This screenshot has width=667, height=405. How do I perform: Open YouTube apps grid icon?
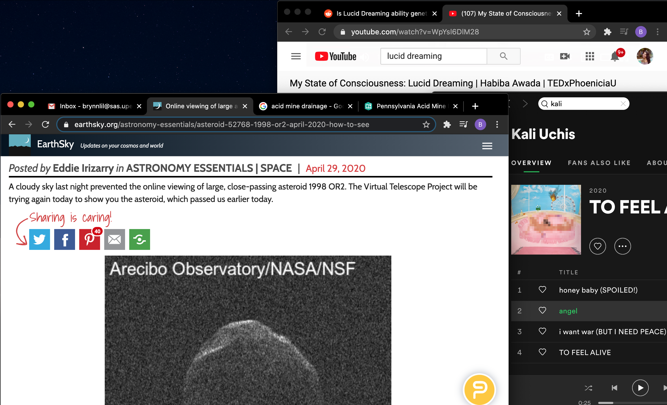tap(590, 56)
